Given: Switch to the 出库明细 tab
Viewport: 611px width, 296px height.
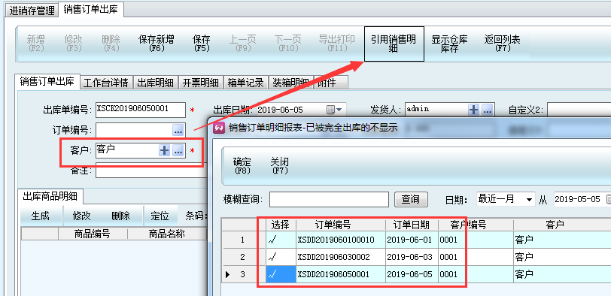Looking at the screenshot, I should (x=156, y=83).
